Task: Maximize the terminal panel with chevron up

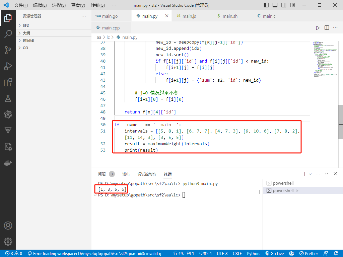Action: [x=327, y=174]
